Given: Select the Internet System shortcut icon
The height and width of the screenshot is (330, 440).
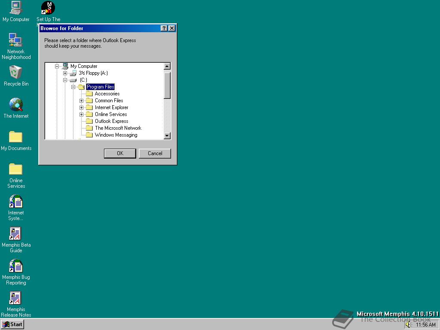Looking at the screenshot, I should (x=16, y=201).
